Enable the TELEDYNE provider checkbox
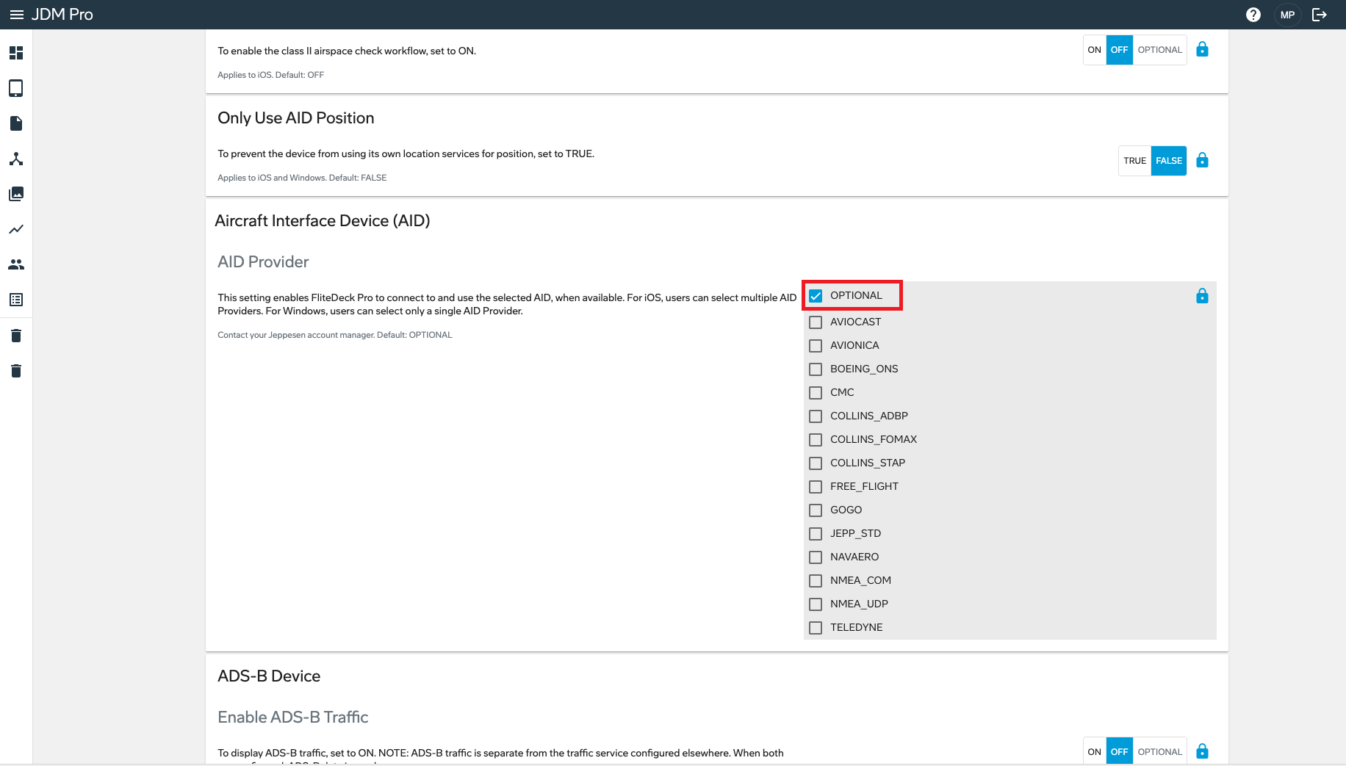 816,628
